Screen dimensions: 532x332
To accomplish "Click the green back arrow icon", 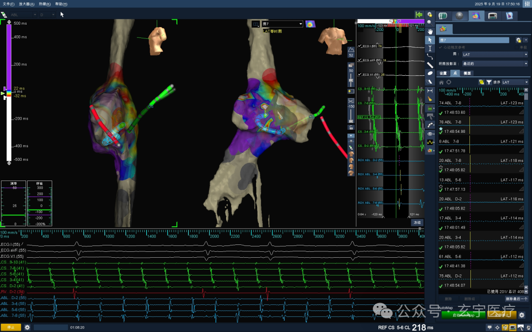I will point(419,15).
